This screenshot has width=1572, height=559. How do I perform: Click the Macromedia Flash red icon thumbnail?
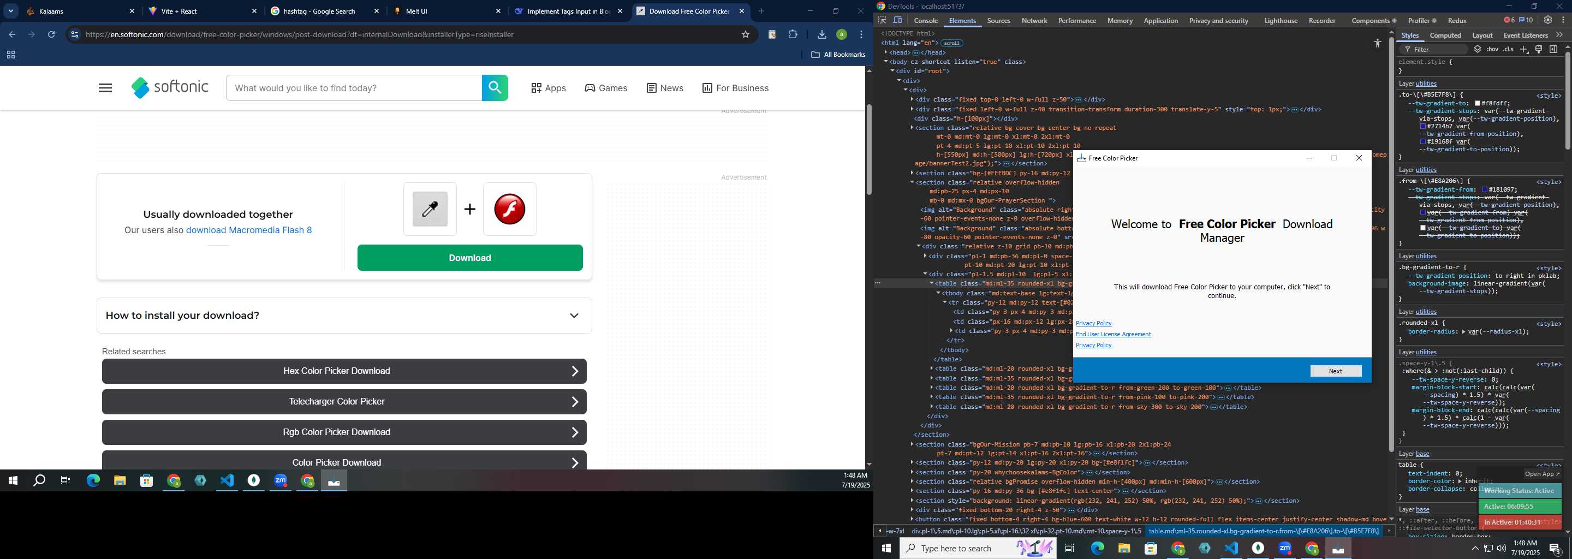click(510, 209)
